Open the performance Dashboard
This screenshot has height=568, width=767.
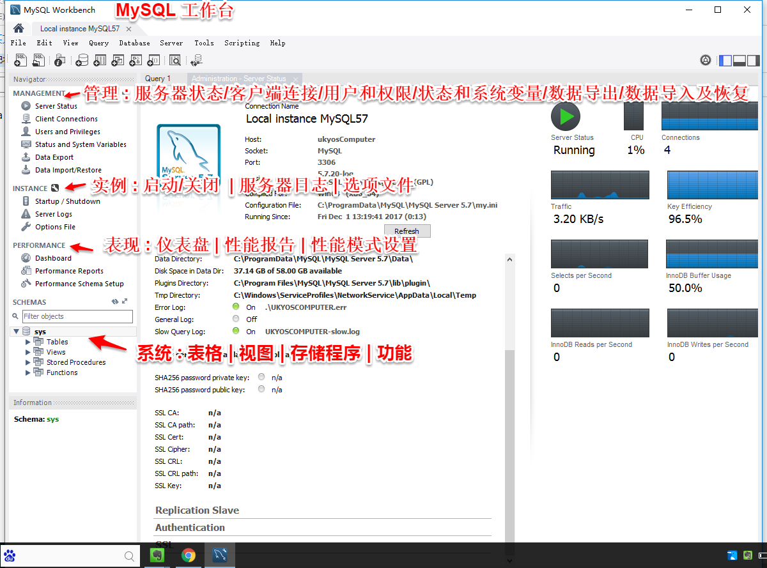click(x=53, y=258)
